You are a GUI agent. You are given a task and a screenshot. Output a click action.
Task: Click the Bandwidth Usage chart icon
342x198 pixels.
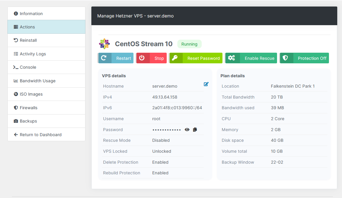click(x=16, y=81)
